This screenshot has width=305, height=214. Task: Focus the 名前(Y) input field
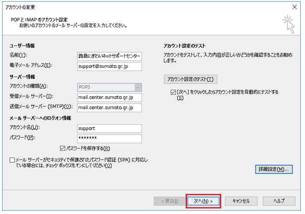pyautogui.click(x=110, y=56)
